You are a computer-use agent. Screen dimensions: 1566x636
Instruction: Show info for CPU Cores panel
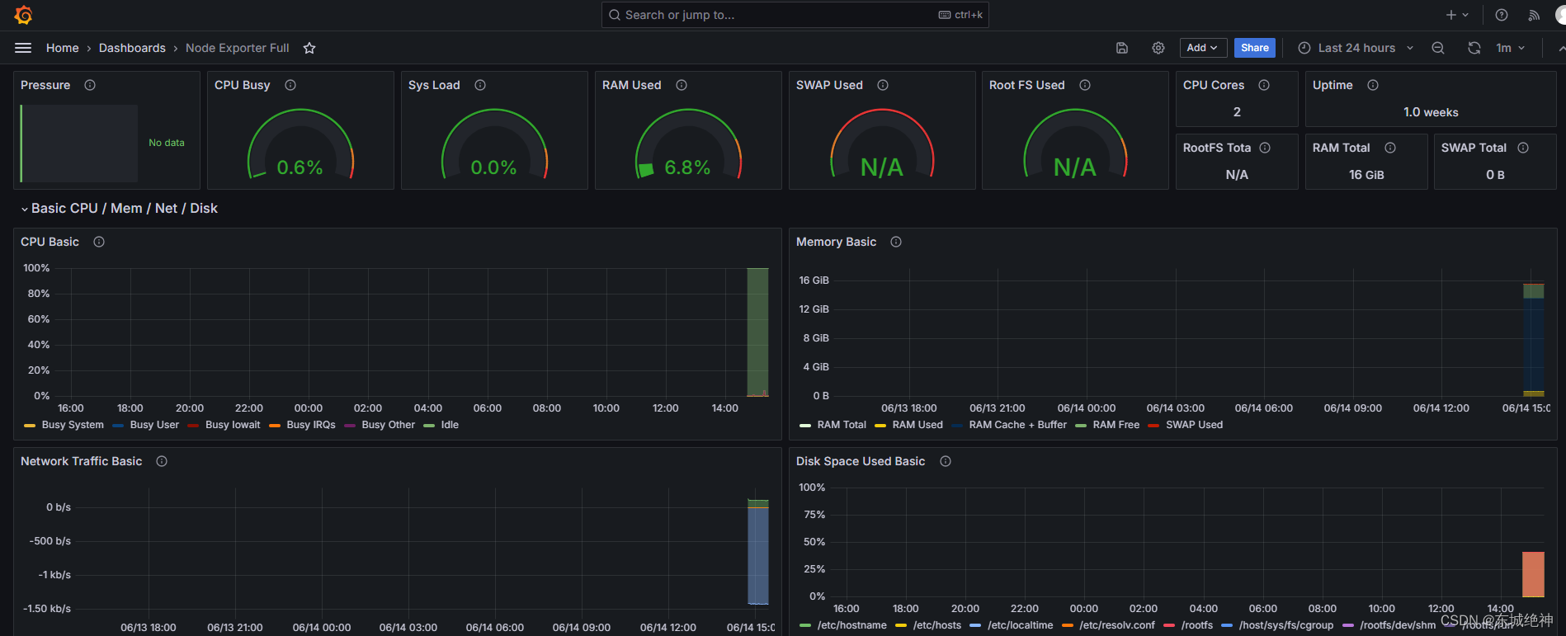pos(1264,85)
